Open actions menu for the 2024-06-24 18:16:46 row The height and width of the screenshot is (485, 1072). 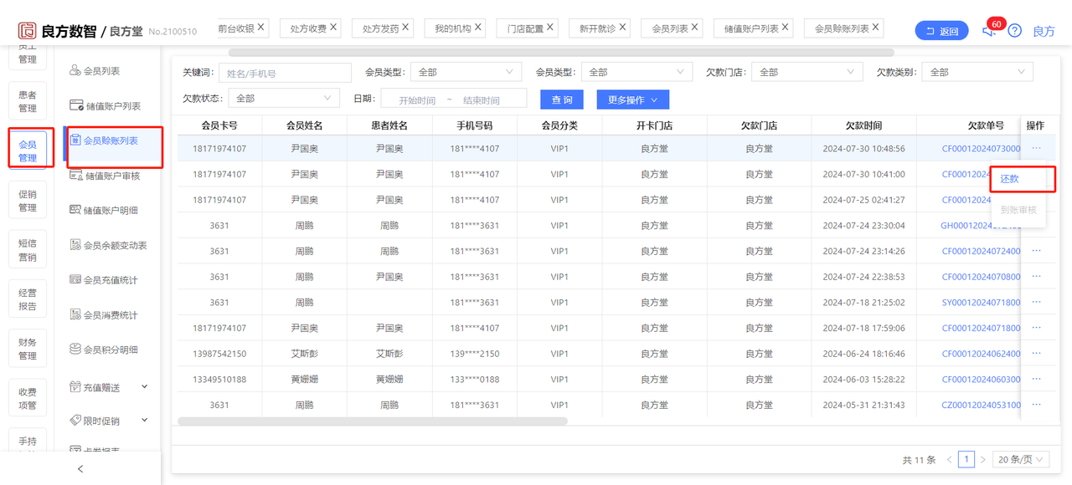1036,354
